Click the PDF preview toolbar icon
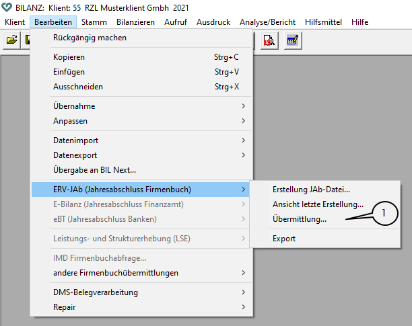 tap(269, 40)
